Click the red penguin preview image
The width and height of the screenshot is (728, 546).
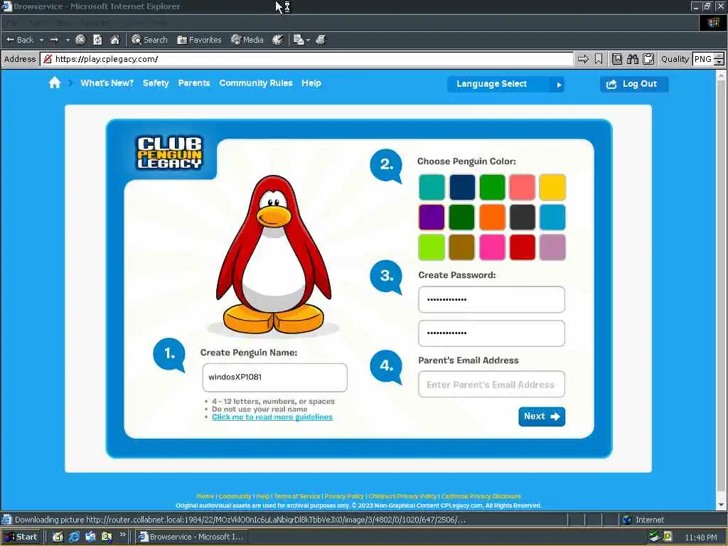274,255
